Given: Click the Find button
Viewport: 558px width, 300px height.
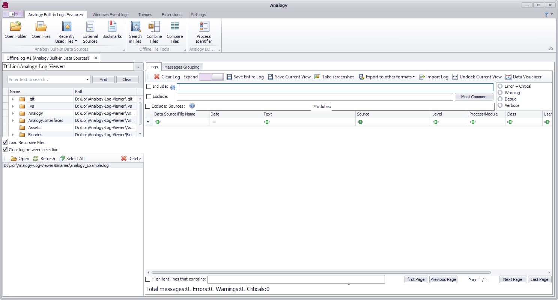Looking at the screenshot, I should pos(103,79).
